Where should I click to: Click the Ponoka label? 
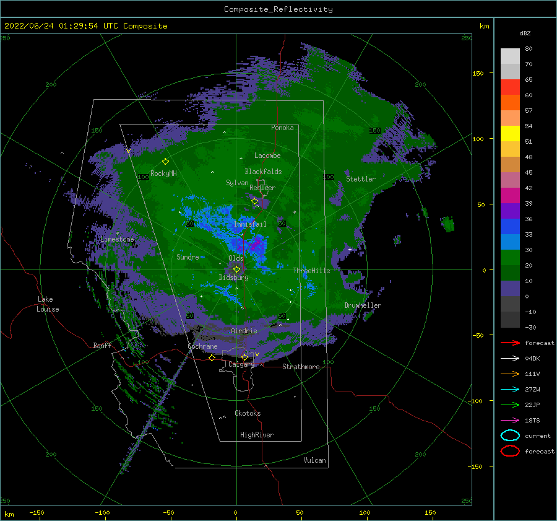(x=282, y=128)
